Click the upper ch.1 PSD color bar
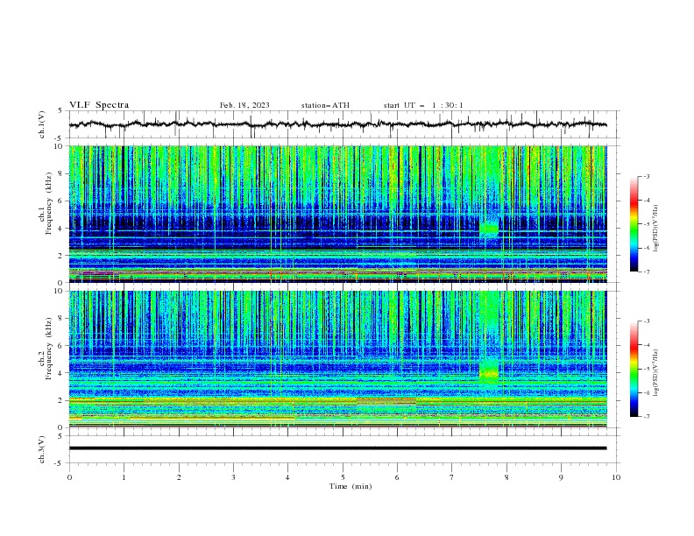694x536 pixels. [x=634, y=224]
